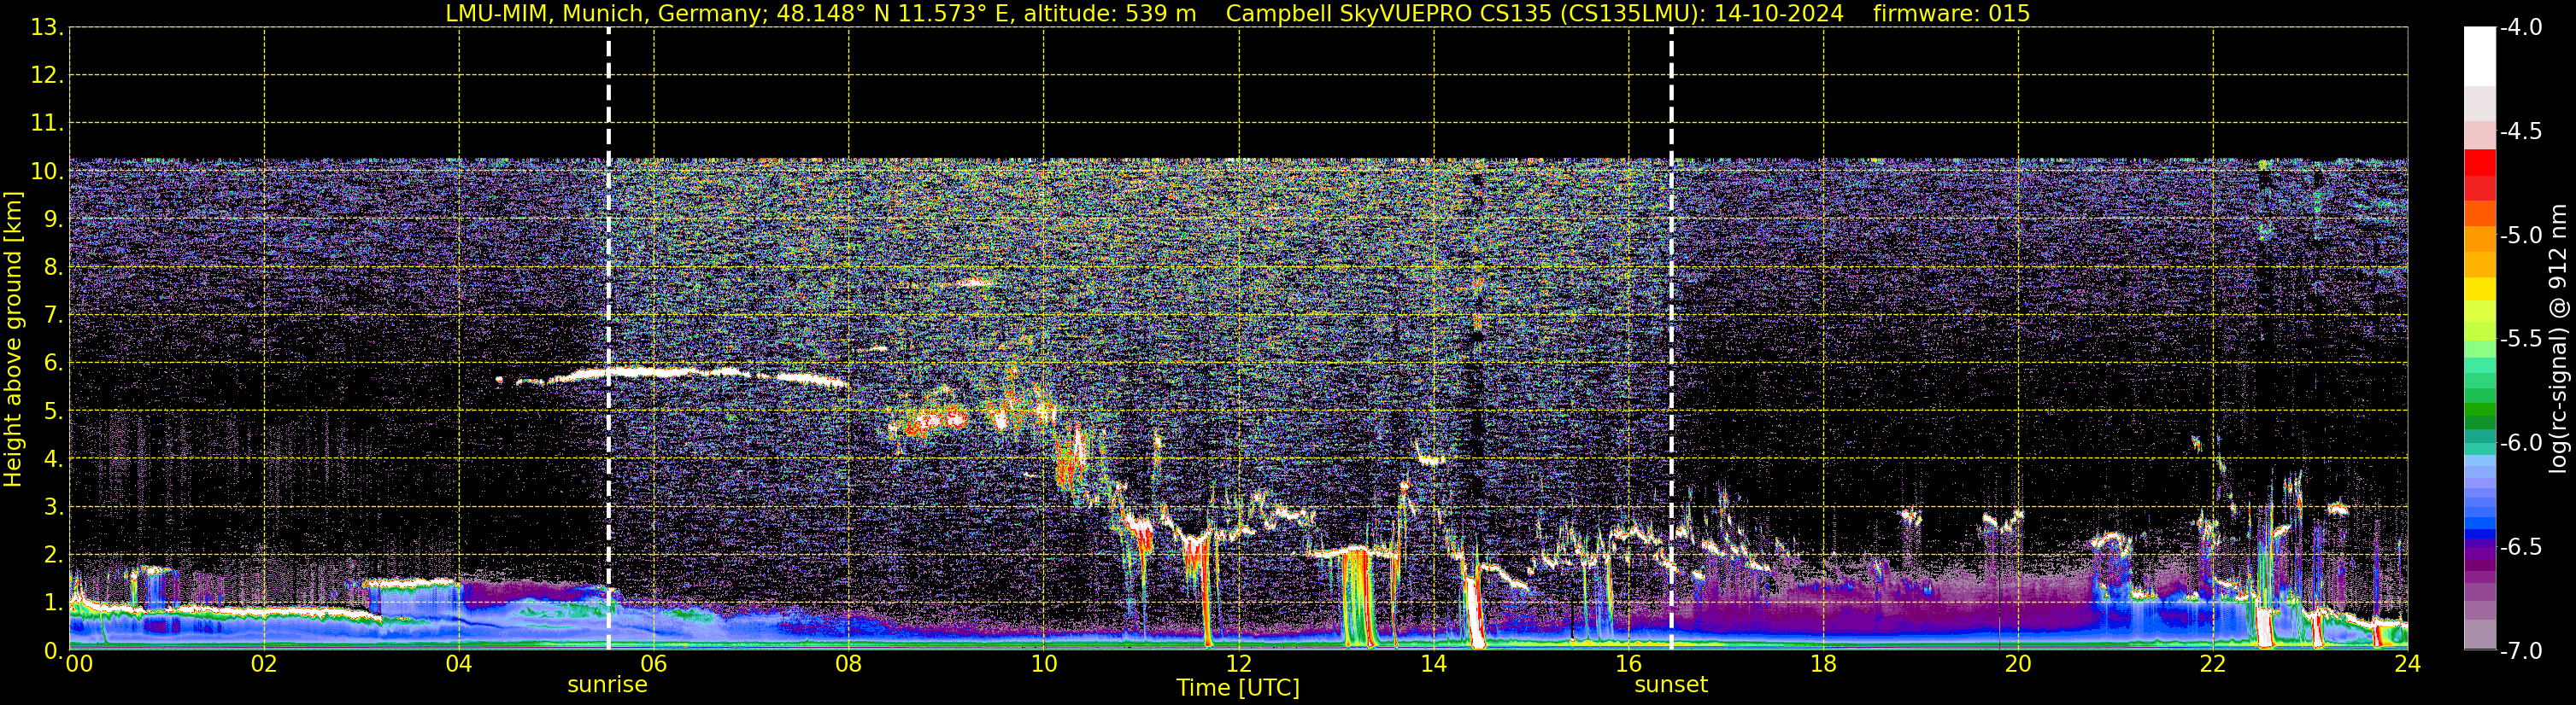The height and width of the screenshot is (705, 2576).
Task: Click the '5.' height tick label
Action: pyautogui.click(x=53, y=411)
